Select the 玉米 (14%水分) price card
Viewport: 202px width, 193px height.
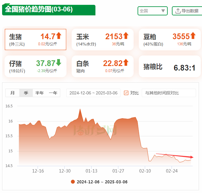[x=103, y=40]
